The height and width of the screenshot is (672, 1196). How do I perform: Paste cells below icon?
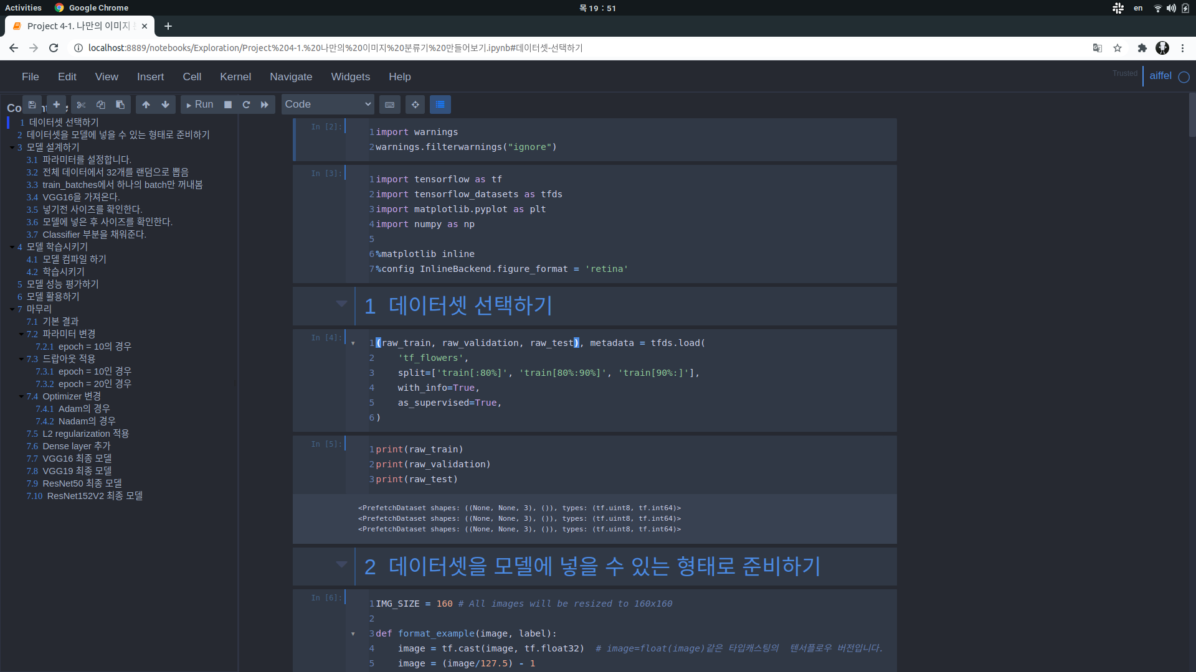tap(120, 105)
